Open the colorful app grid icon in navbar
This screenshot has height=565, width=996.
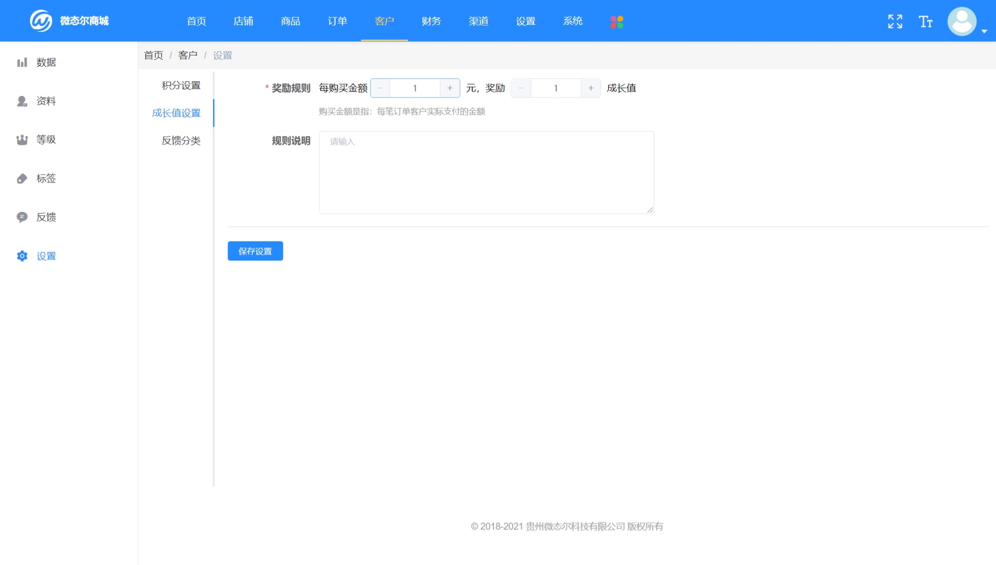click(616, 21)
